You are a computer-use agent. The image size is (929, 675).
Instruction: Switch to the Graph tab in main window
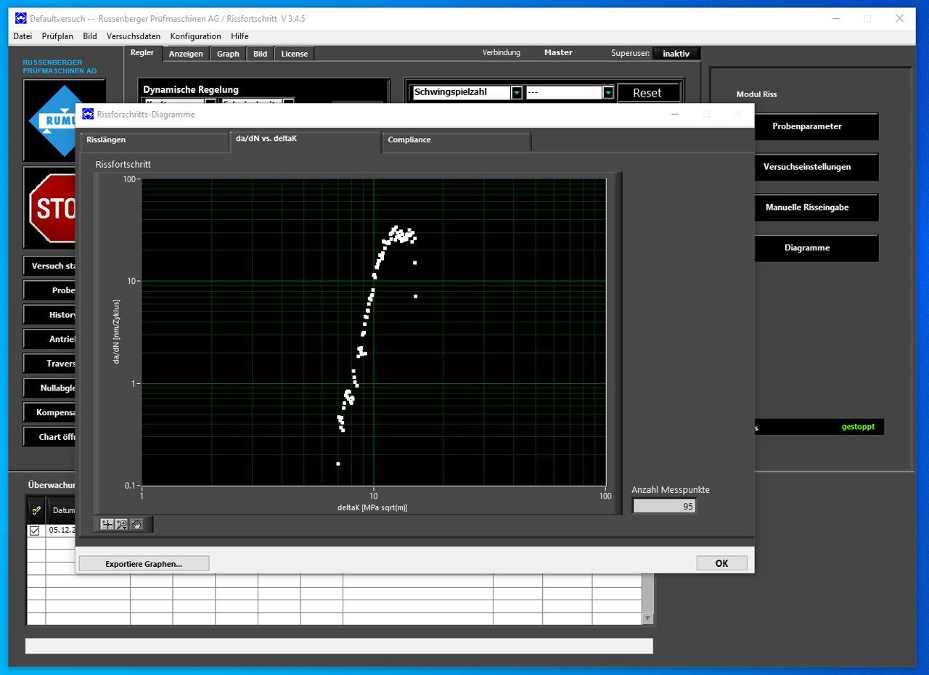point(228,54)
